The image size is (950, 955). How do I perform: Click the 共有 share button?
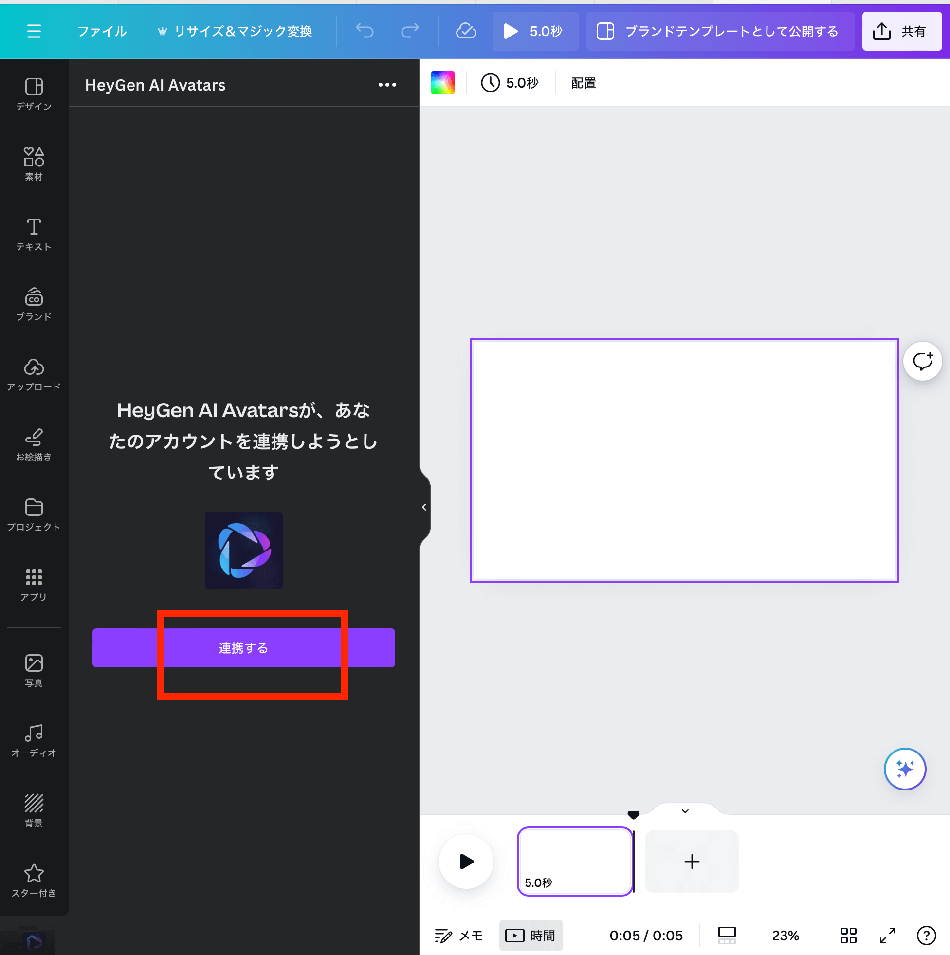[901, 31]
